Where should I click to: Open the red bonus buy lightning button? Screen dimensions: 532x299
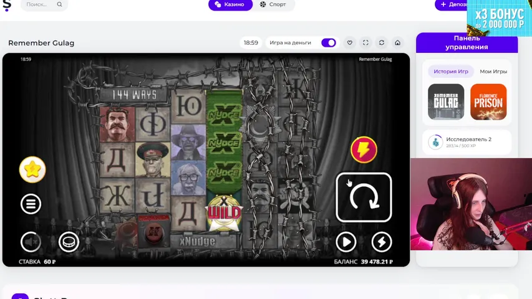[x=364, y=150]
